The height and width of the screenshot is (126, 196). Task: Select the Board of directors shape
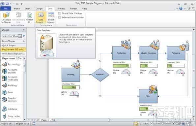pyautogui.click(x=10, y=99)
